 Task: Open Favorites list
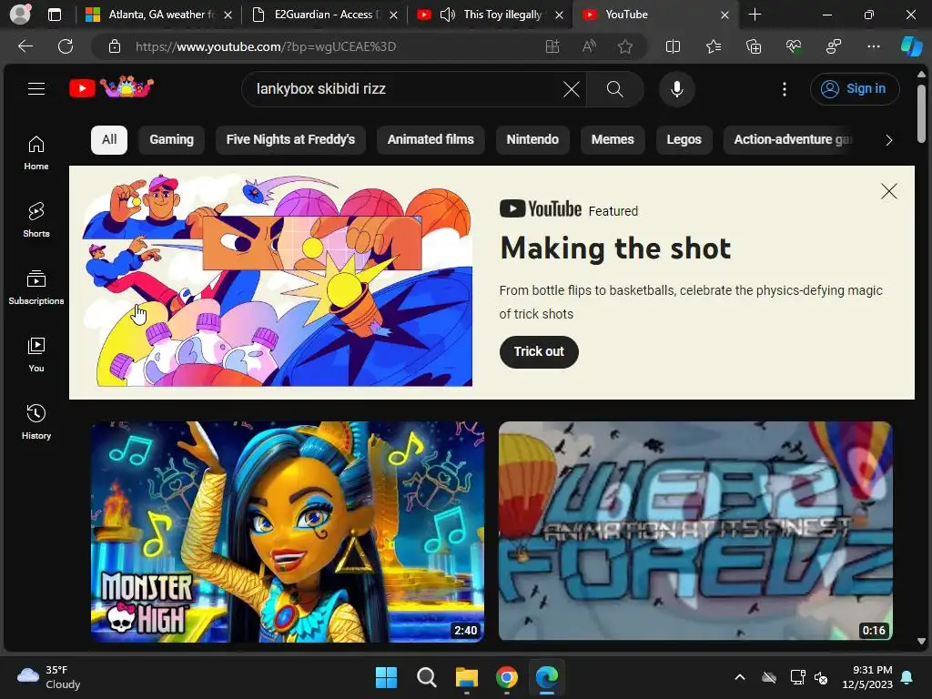[714, 46]
